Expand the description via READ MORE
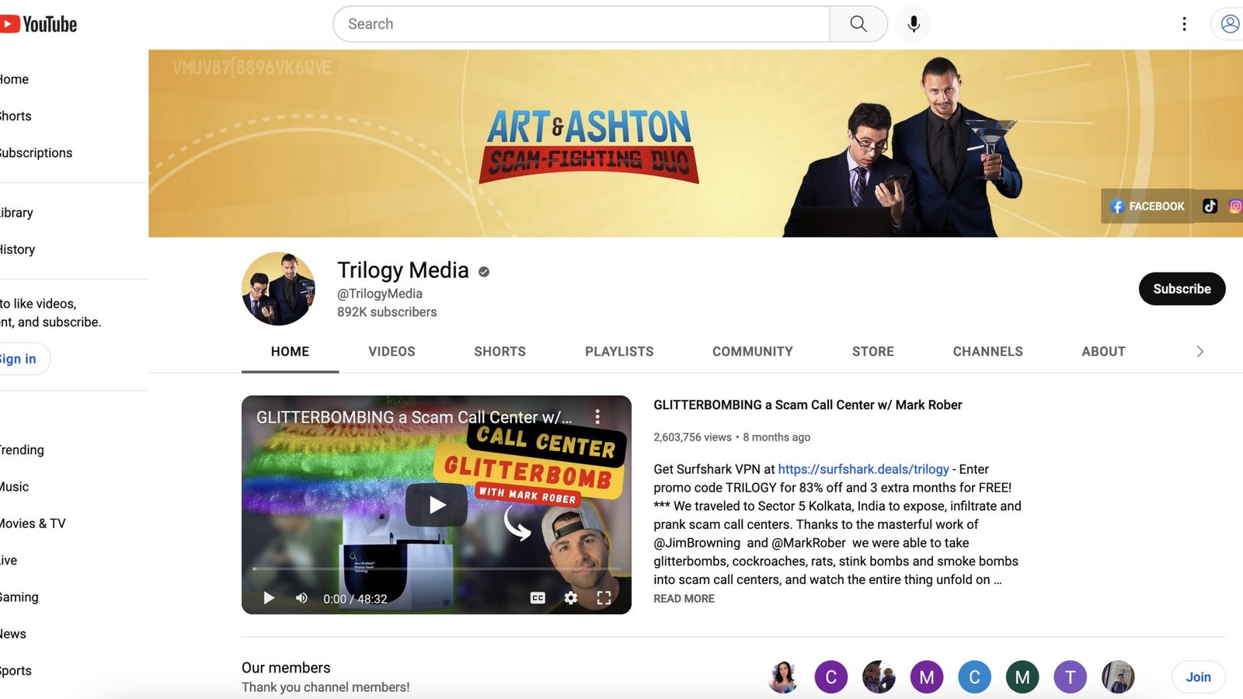 click(x=684, y=599)
